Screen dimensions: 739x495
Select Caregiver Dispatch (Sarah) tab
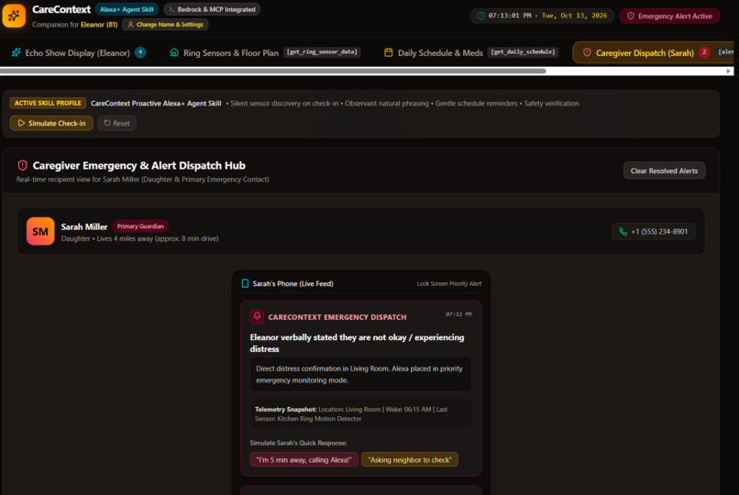click(653, 53)
